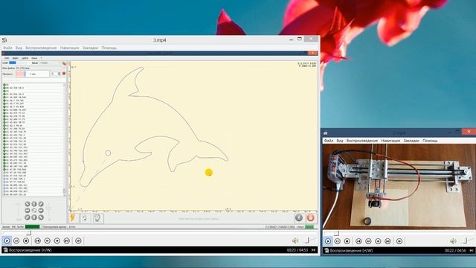Click Воспроизведение [H/W] status in 2.mp4 window

351,251
